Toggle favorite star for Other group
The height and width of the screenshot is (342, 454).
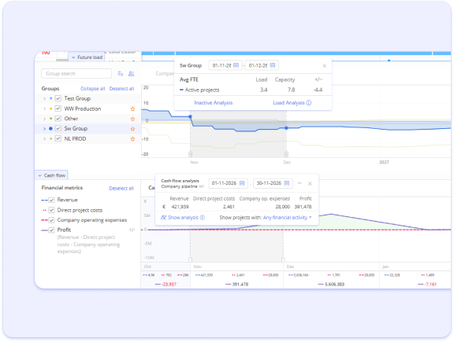(132, 119)
